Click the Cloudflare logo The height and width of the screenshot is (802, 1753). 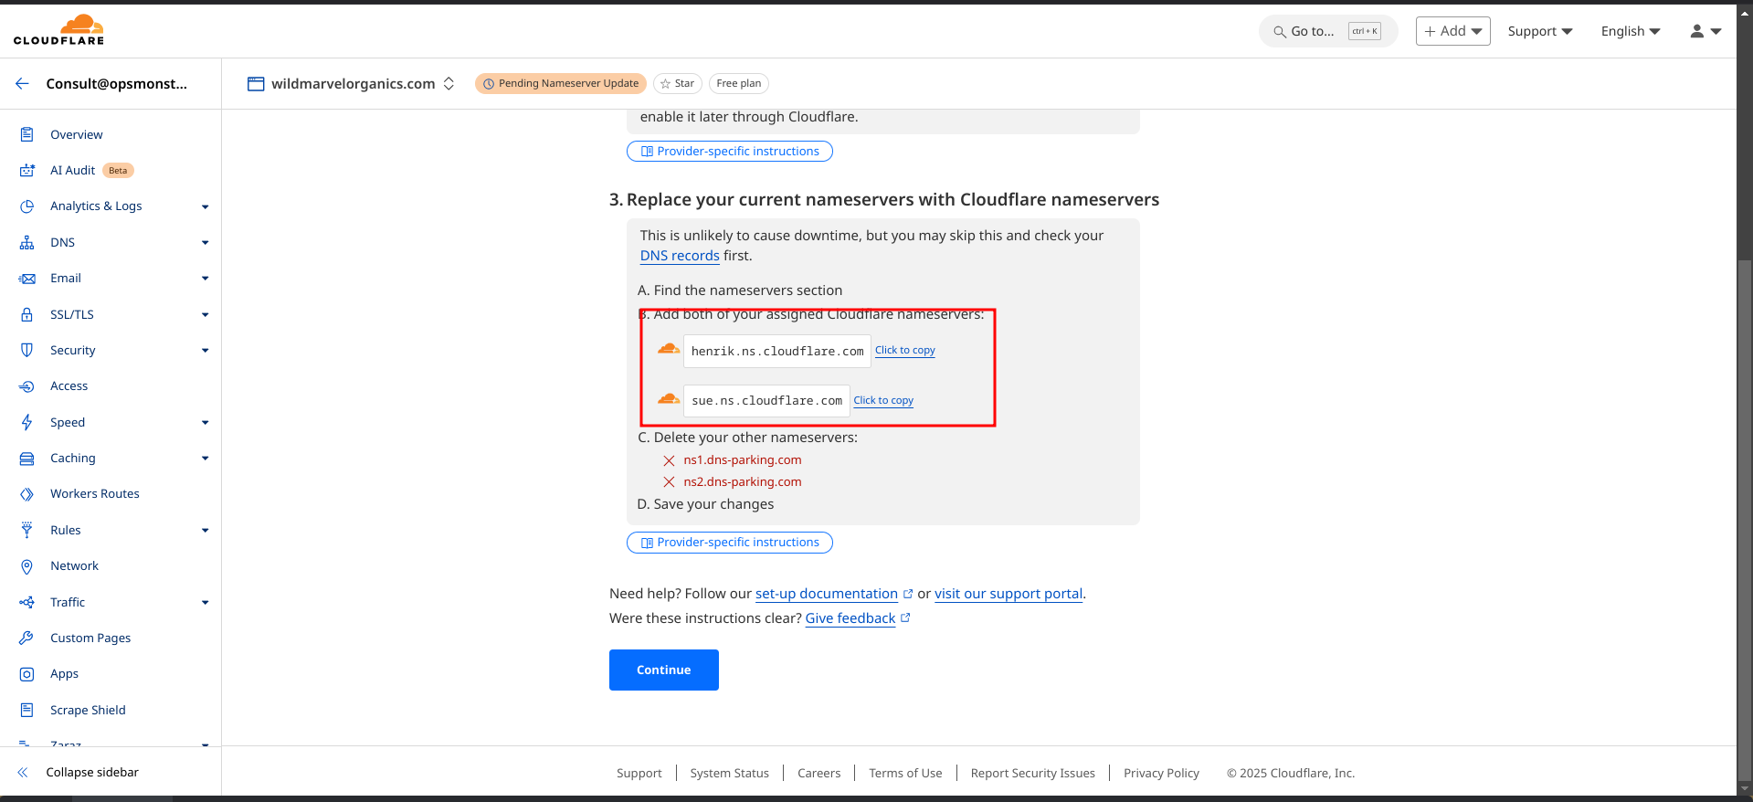(x=58, y=29)
